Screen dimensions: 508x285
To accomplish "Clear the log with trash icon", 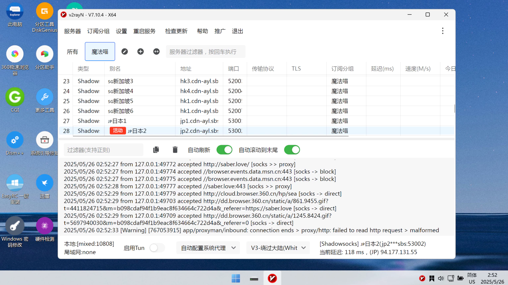I will click(175, 150).
